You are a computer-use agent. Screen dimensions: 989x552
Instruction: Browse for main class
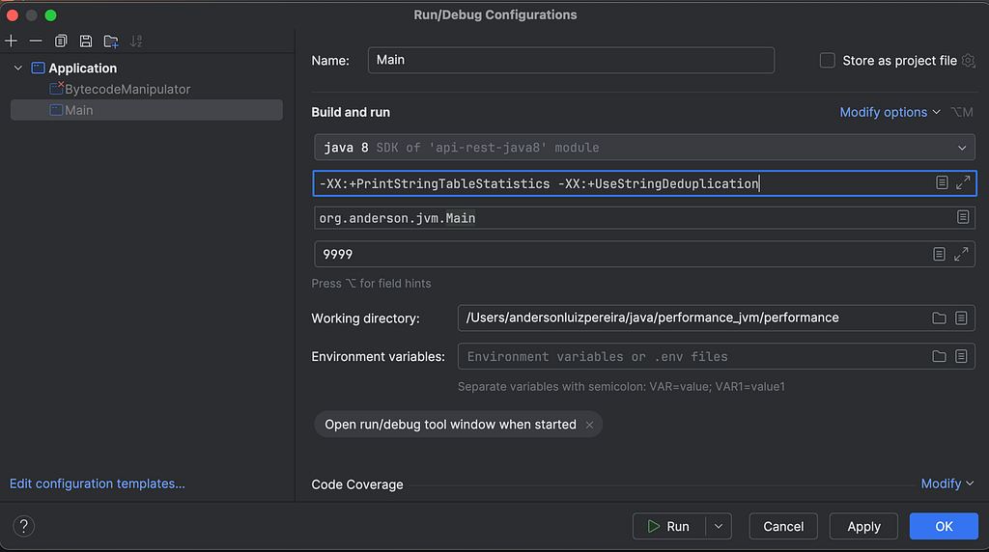(x=963, y=217)
